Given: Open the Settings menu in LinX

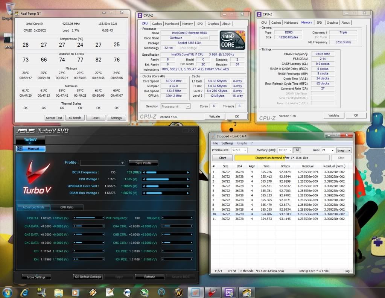Looking at the screenshot, I should (227, 143).
